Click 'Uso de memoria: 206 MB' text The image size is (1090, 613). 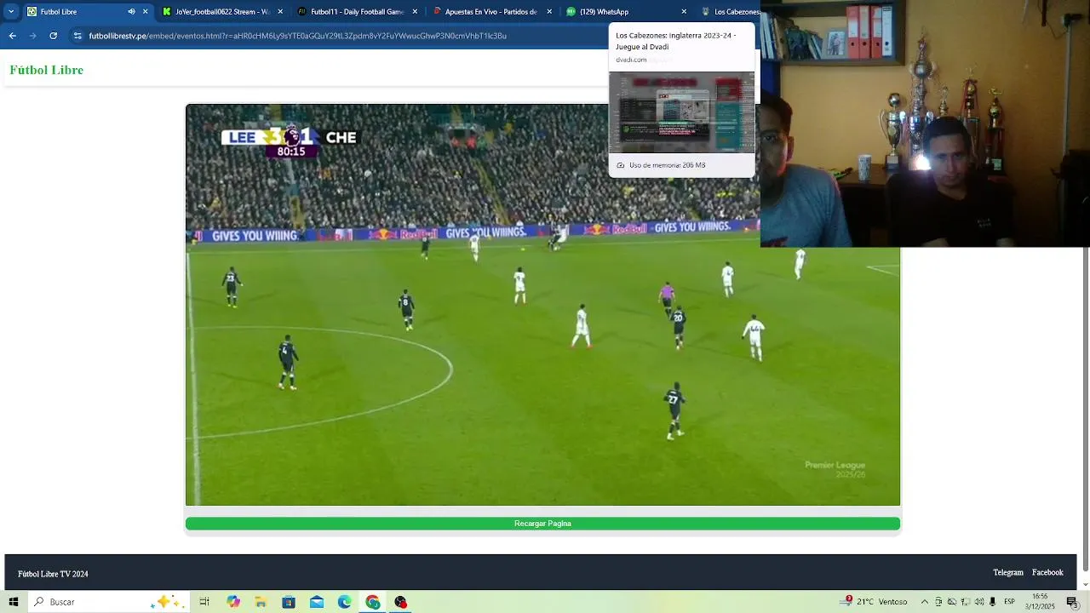tap(668, 165)
